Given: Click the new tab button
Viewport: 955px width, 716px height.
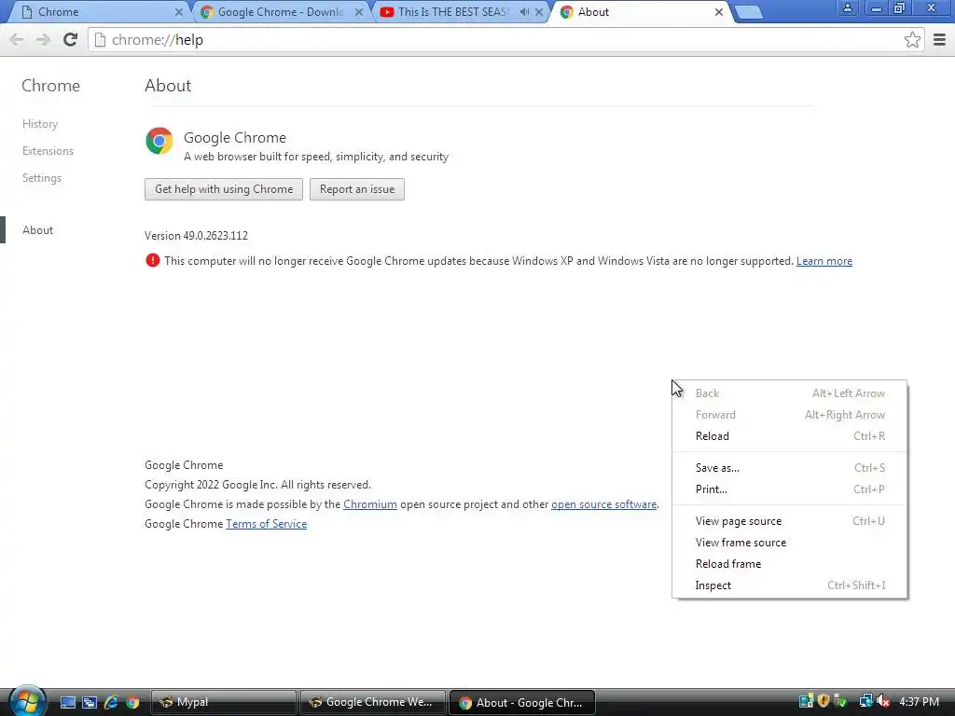Looking at the screenshot, I should [749, 12].
